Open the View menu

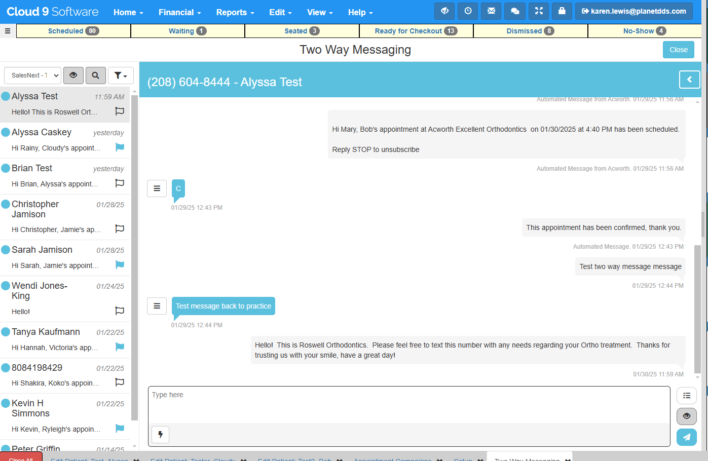coord(320,12)
